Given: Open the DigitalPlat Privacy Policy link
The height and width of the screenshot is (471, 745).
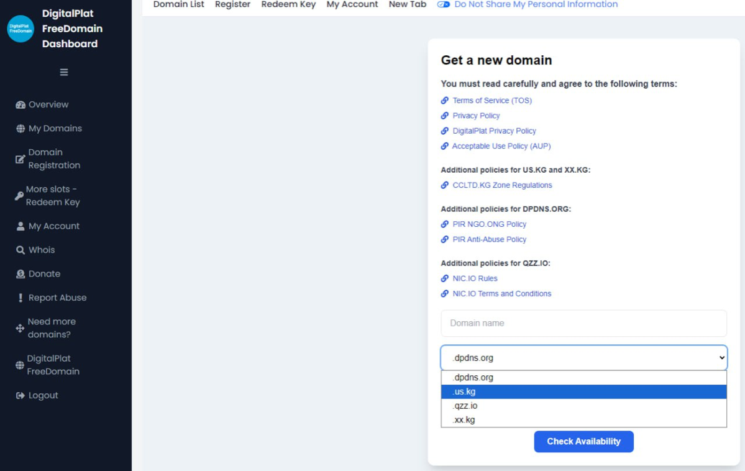Looking at the screenshot, I should tap(494, 130).
